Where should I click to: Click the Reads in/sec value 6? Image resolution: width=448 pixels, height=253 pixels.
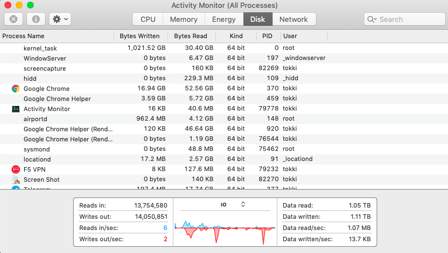pos(165,228)
